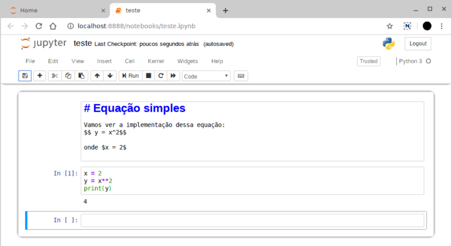Toggle the Trusted notebook indicator
The image size is (452, 246).
click(368, 61)
